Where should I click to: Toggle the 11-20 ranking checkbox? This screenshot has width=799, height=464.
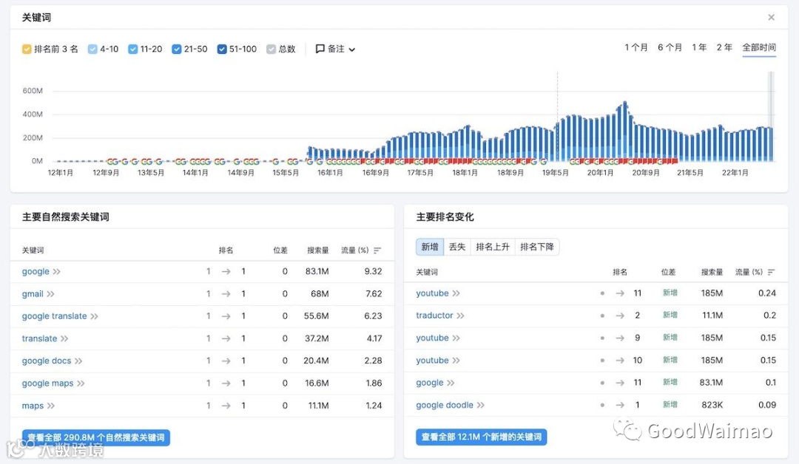click(133, 50)
